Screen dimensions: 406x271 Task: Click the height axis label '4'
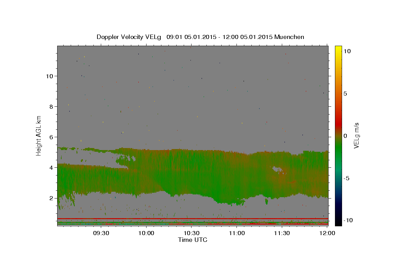point(51,167)
